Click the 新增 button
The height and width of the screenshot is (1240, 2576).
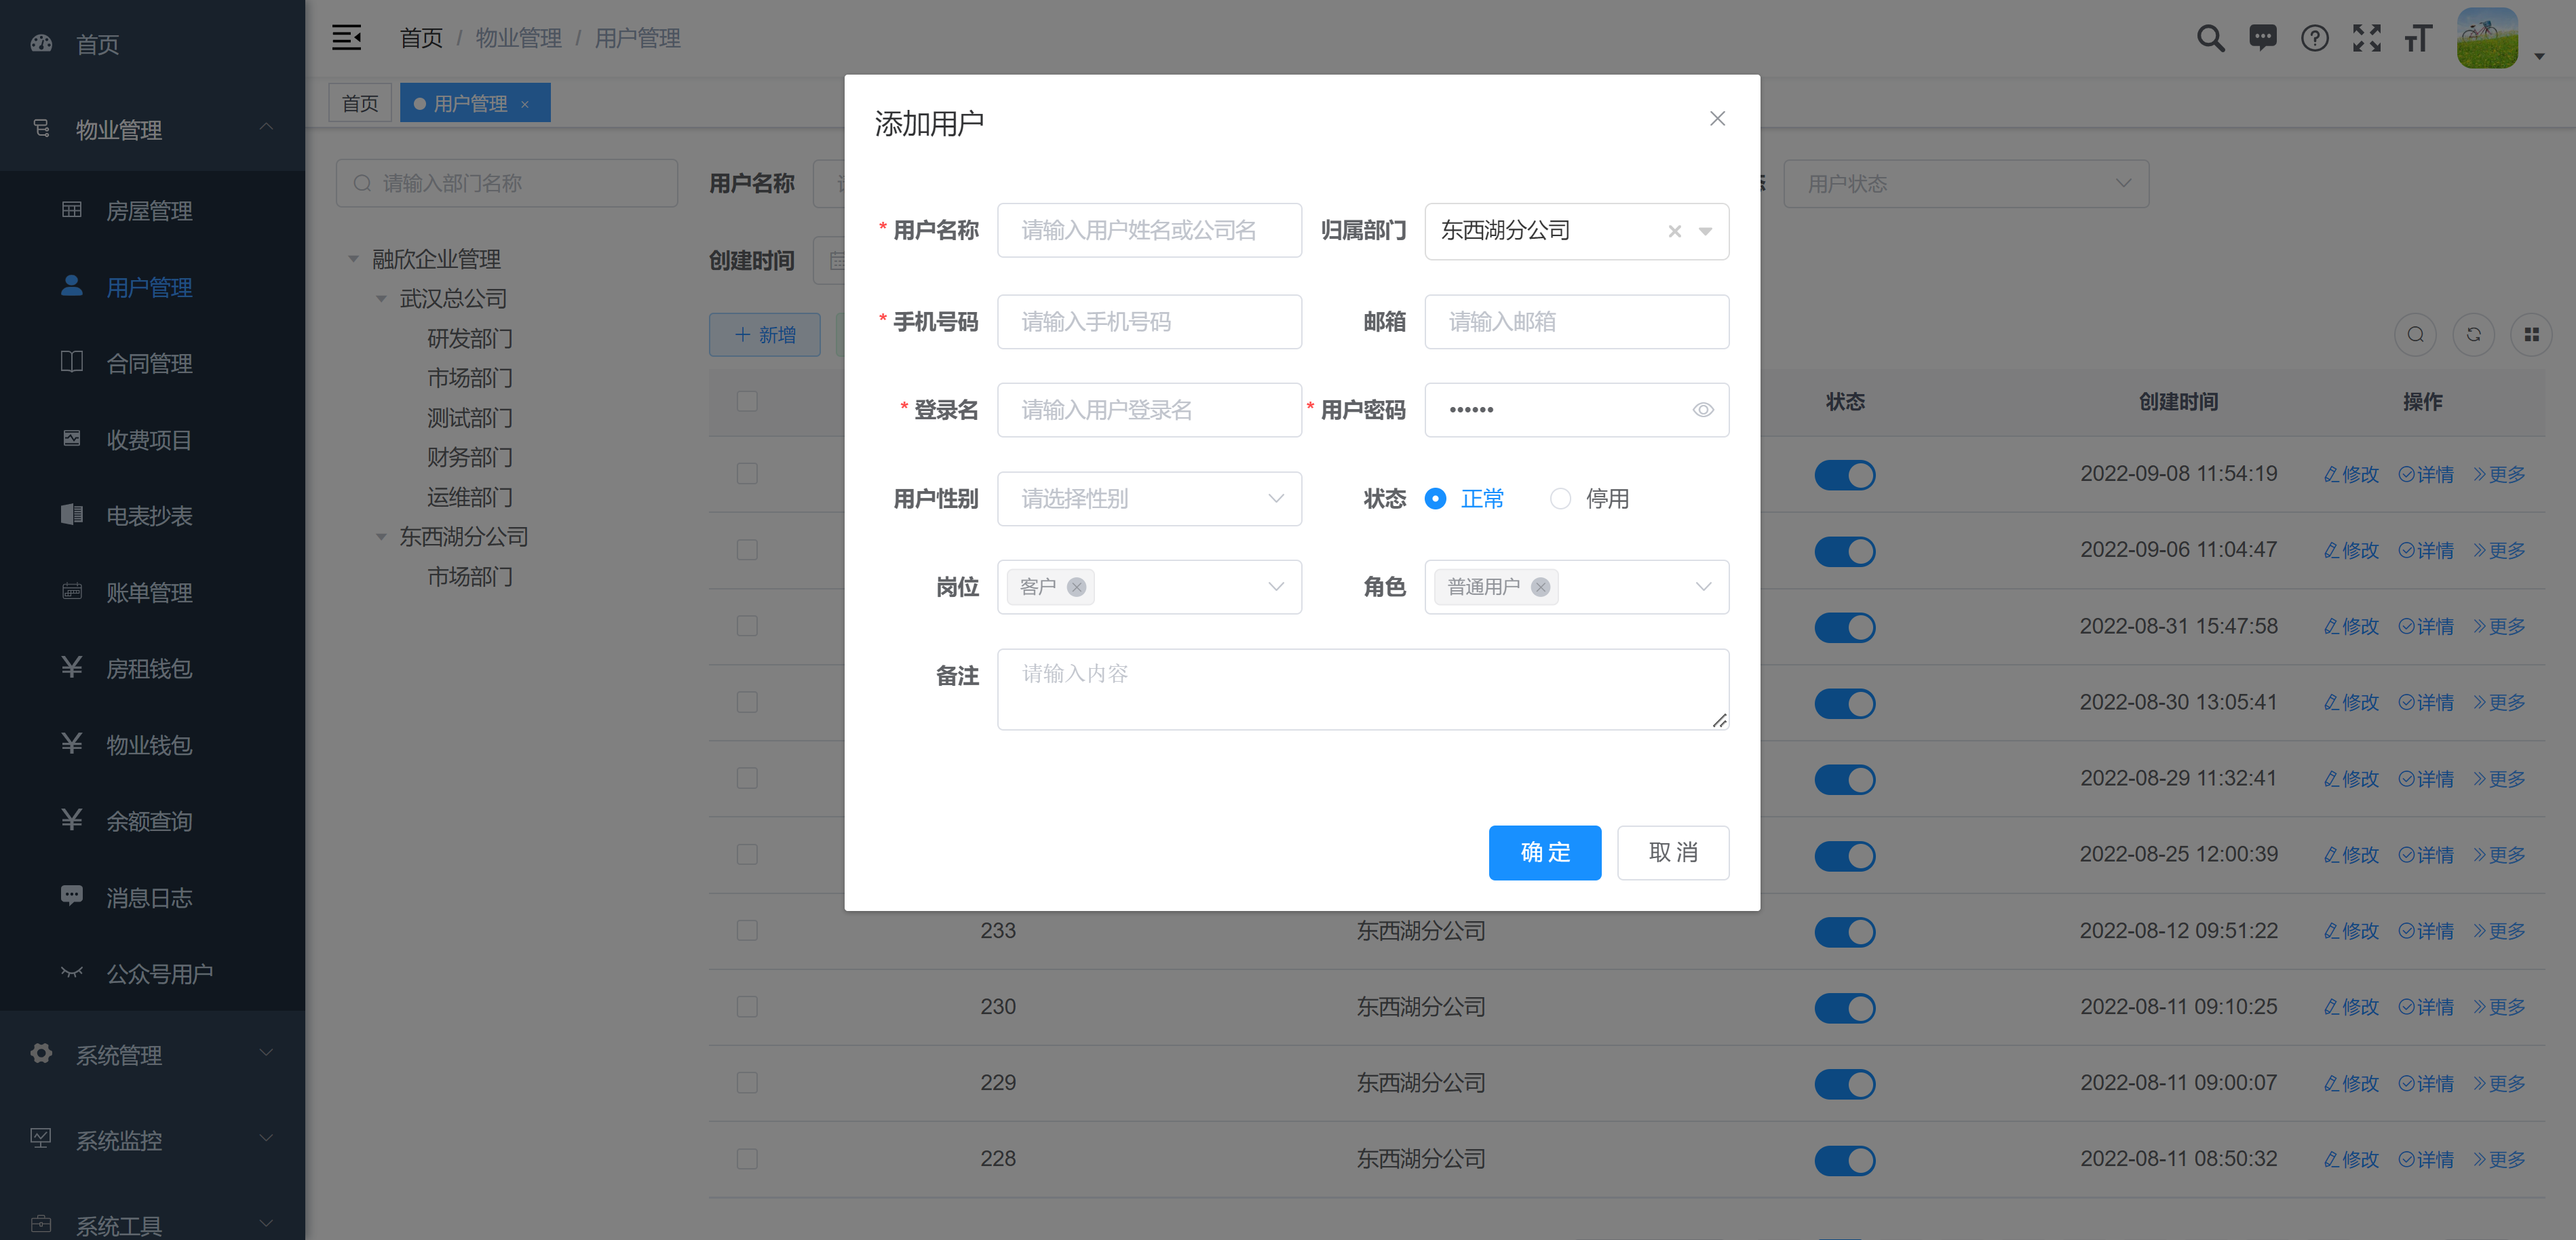click(765, 335)
